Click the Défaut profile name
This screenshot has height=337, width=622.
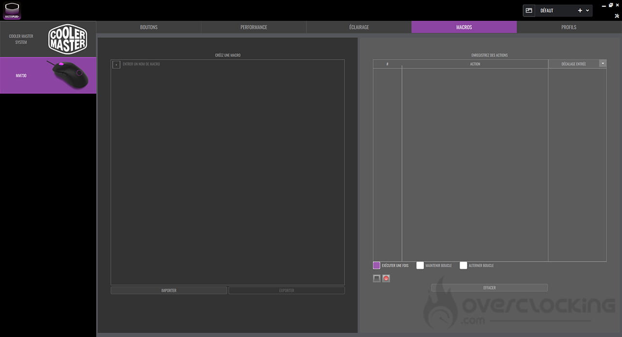click(547, 11)
